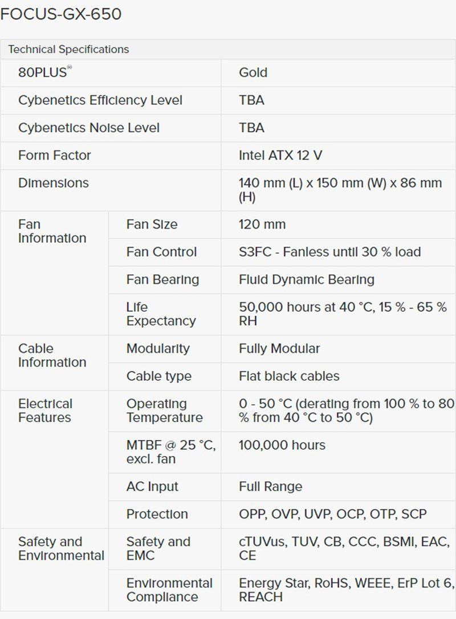Click the Dimensions row label
The width and height of the screenshot is (456, 619).
54,183
